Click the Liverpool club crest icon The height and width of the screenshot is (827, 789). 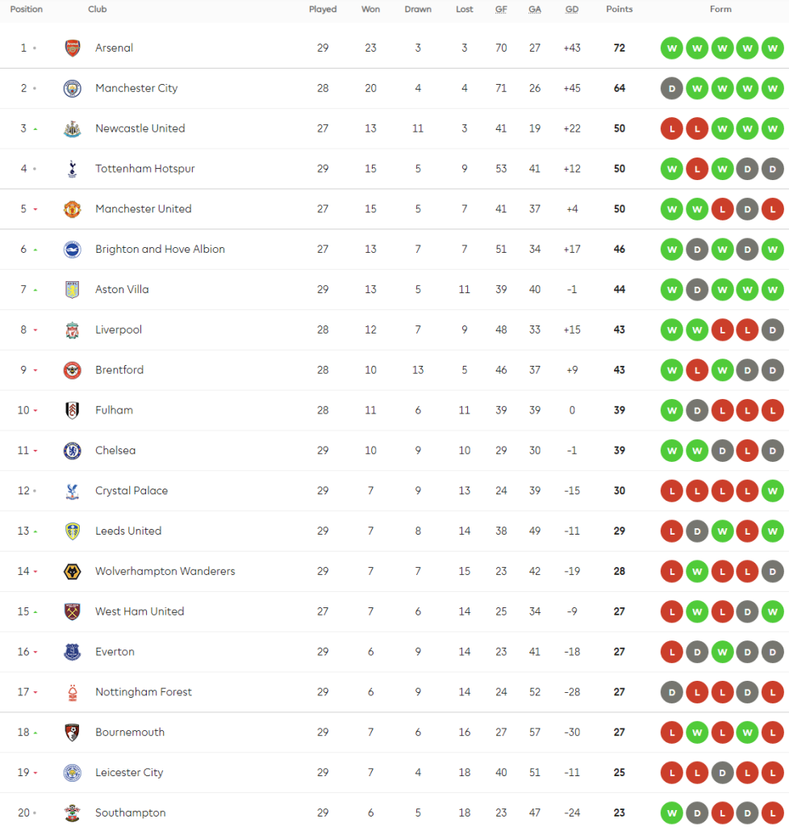pyautogui.click(x=73, y=330)
